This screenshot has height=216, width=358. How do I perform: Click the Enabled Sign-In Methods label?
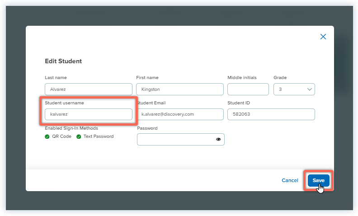pos(71,128)
